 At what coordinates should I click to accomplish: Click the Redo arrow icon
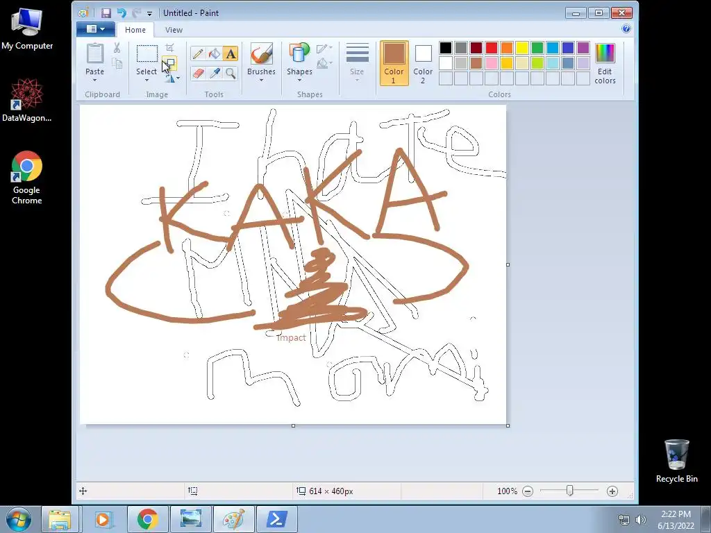[x=136, y=13]
